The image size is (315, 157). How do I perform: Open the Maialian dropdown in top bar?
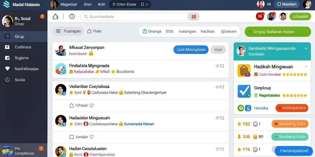(287, 4)
